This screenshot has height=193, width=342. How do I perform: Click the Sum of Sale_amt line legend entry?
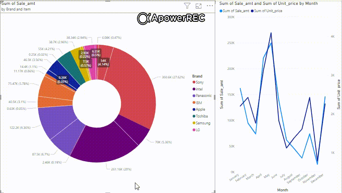coord(235,11)
